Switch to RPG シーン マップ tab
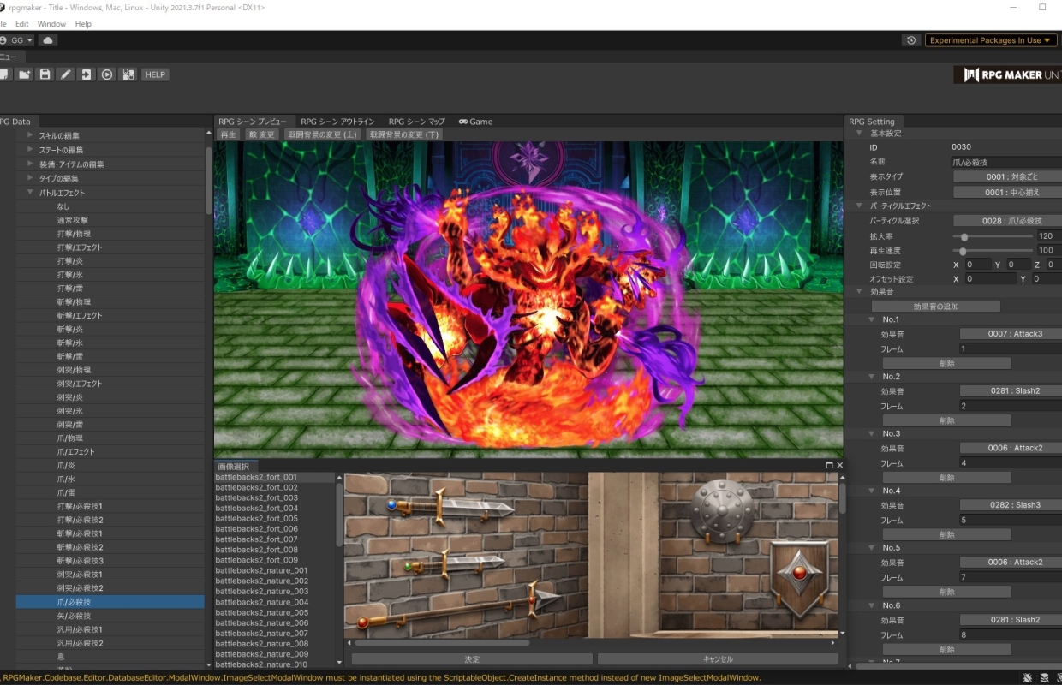This screenshot has height=685, width=1062. point(417,122)
